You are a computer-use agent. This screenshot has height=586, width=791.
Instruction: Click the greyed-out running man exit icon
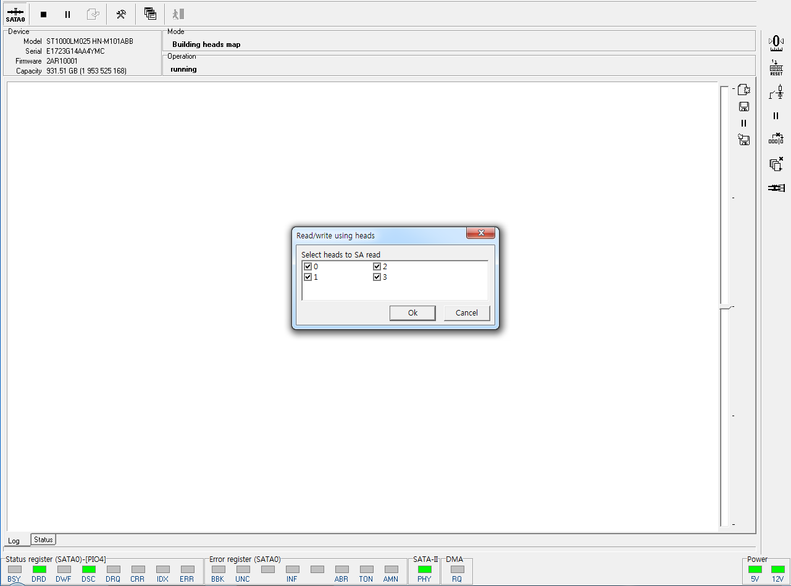coord(178,14)
